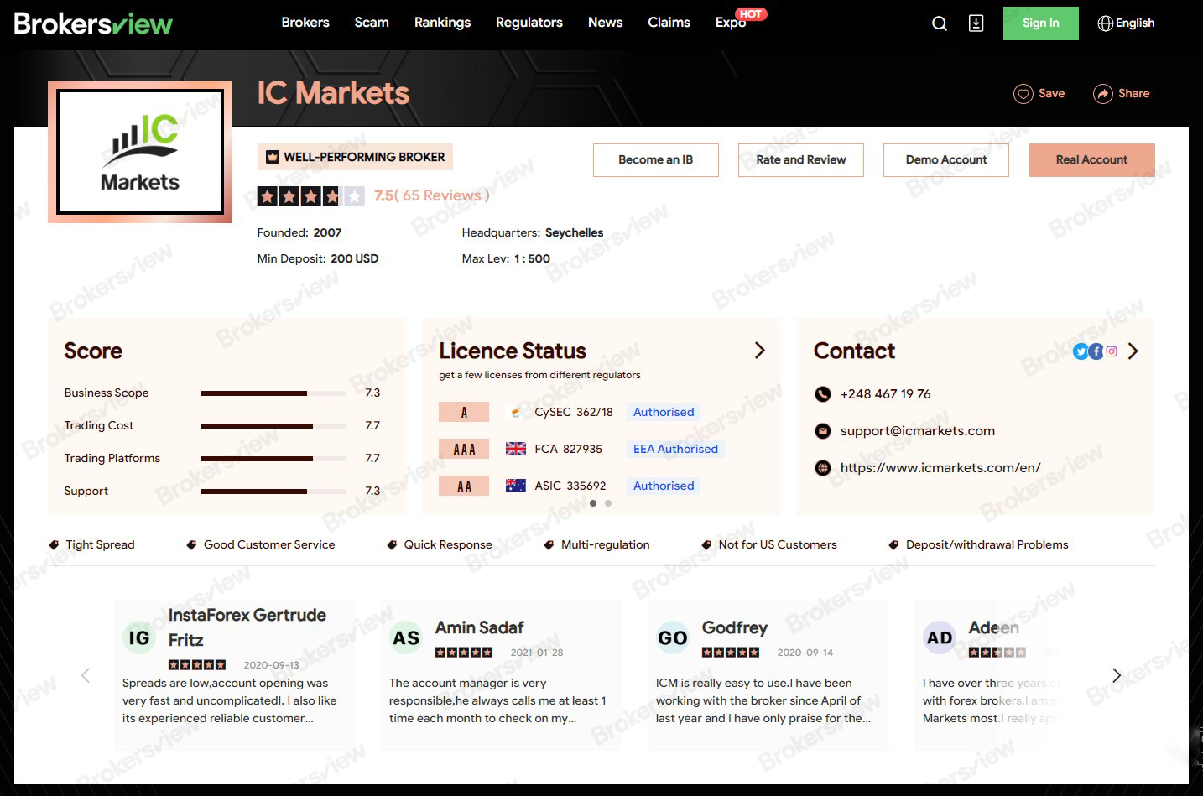Click the Facebook icon in the Contact panel
1203x796 pixels.
[x=1096, y=351]
